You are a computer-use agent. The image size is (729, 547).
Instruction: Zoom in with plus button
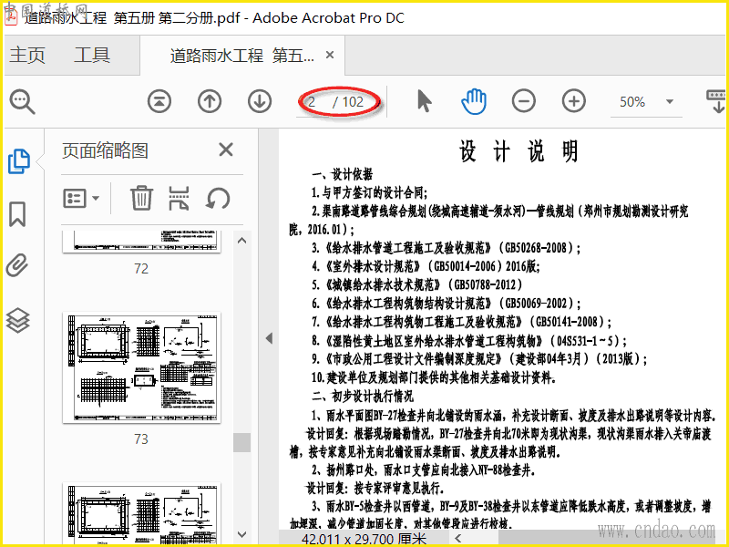[x=574, y=101]
